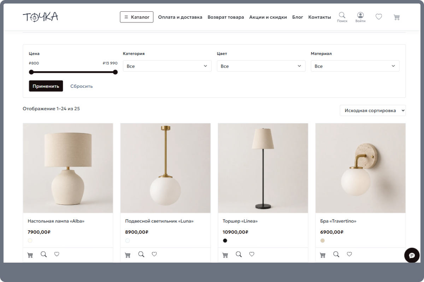Click the «Linea» floor lamp product image
Viewport: 424px width, 282px height.
pos(263,168)
